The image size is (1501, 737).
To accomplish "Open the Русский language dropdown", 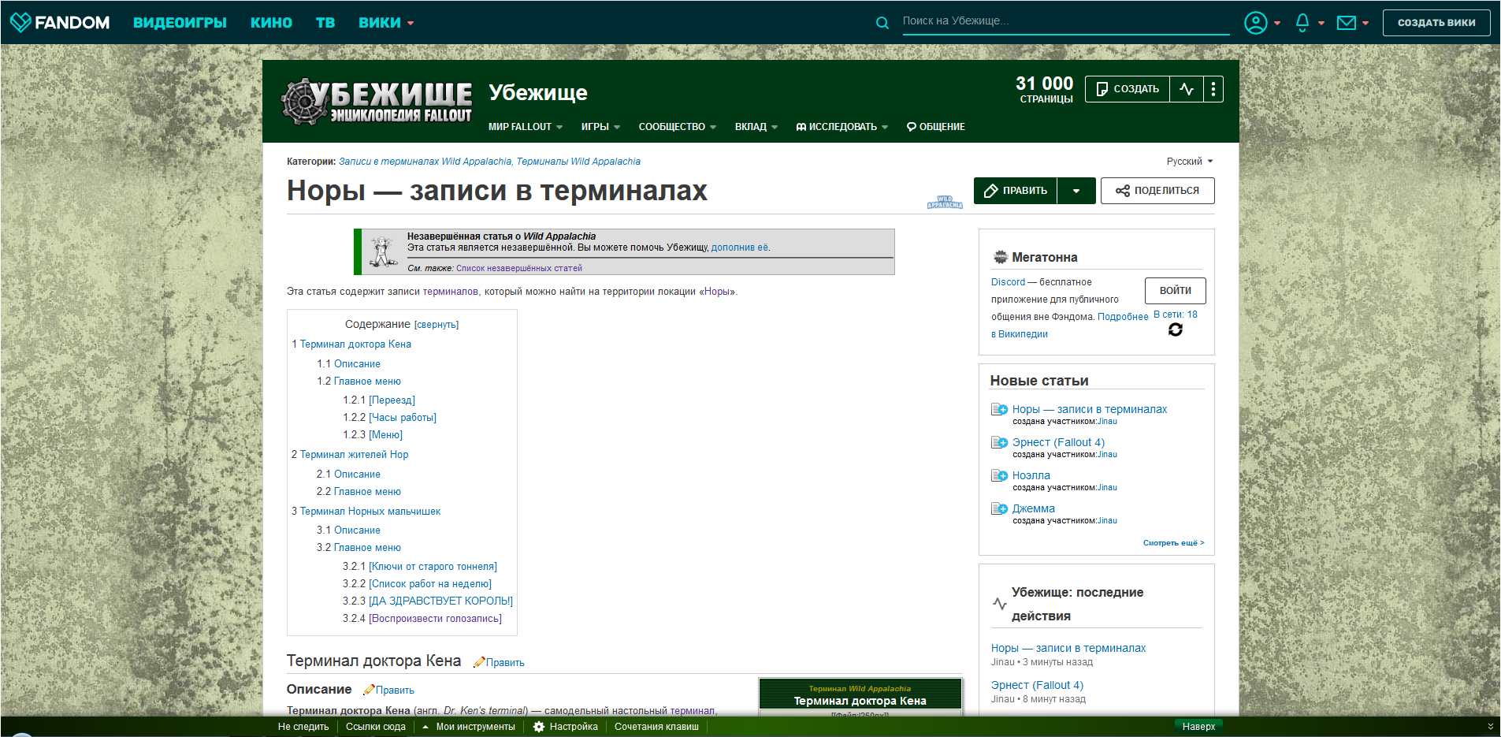I will pyautogui.click(x=1190, y=162).
